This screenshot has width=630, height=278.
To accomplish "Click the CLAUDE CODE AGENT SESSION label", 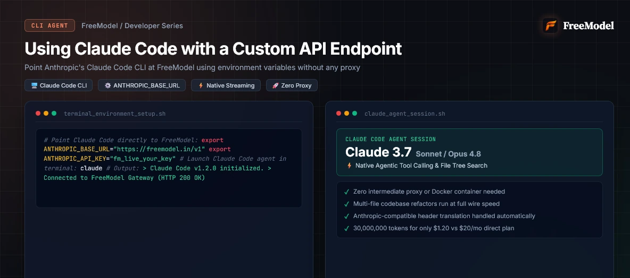I will coord(391,140).
